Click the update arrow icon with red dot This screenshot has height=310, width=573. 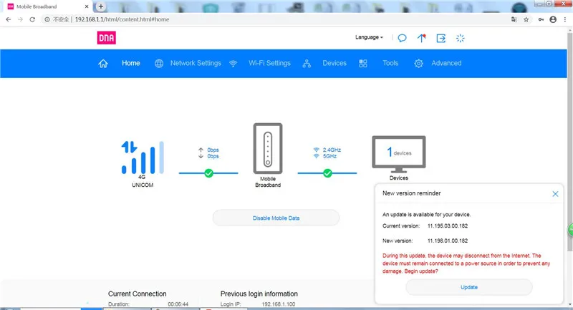[x=421, y=38]
